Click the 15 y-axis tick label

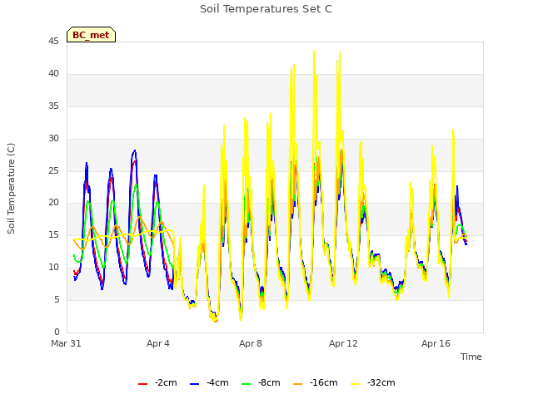[53, 234]
